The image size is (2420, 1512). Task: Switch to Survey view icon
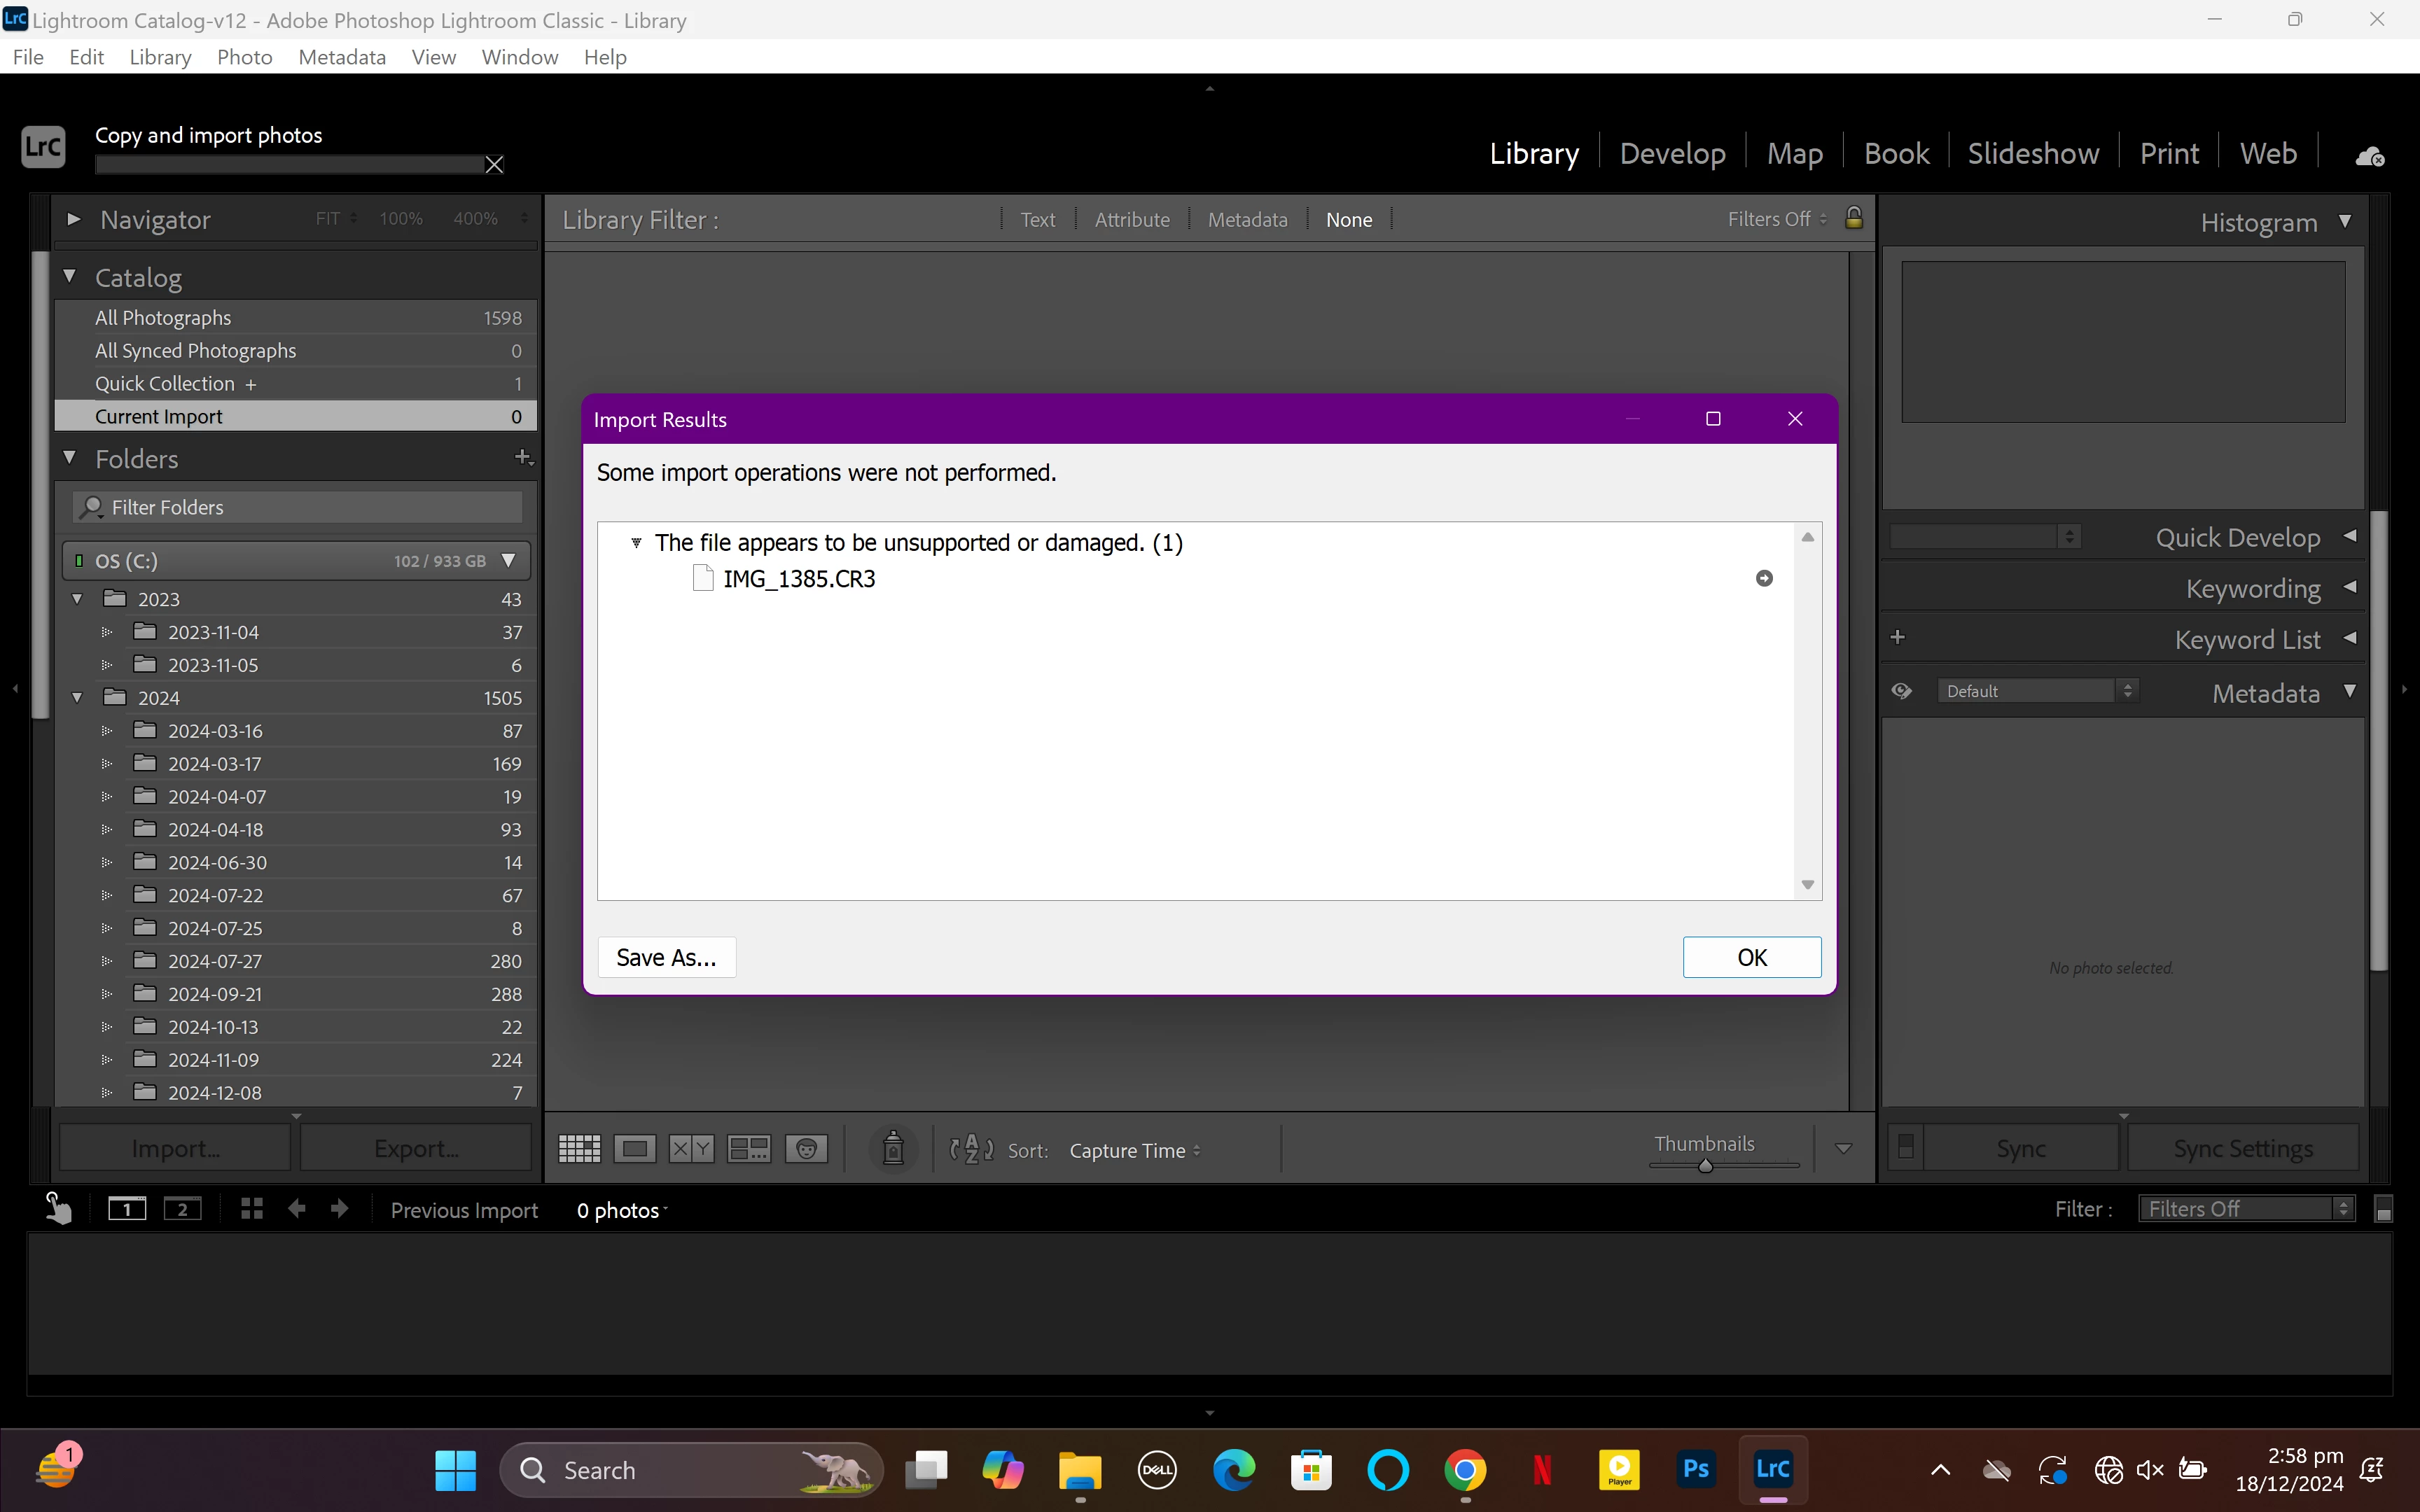(x=748, y=1149)
